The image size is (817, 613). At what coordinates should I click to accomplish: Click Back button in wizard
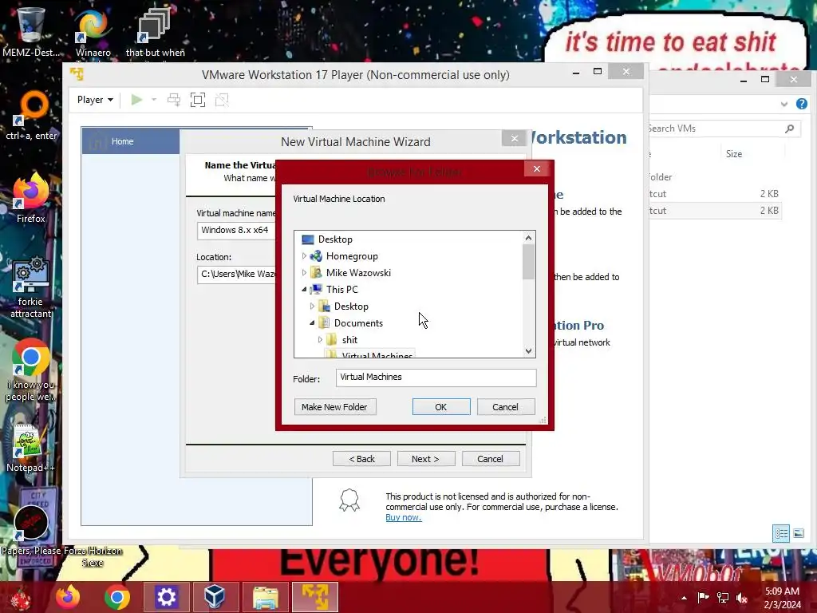coord(361,459)
